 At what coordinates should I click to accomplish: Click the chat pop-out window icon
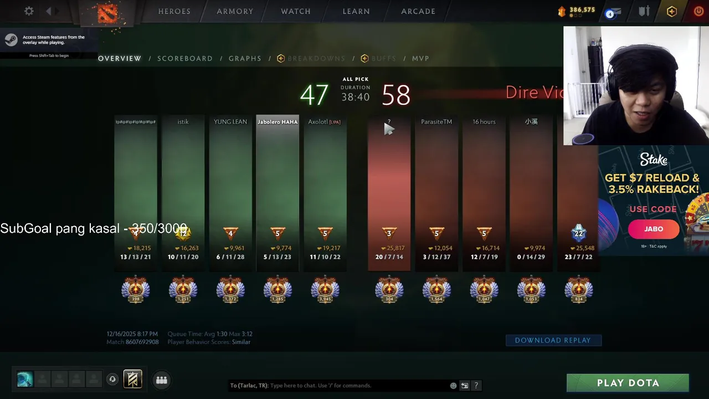[465, 386]
